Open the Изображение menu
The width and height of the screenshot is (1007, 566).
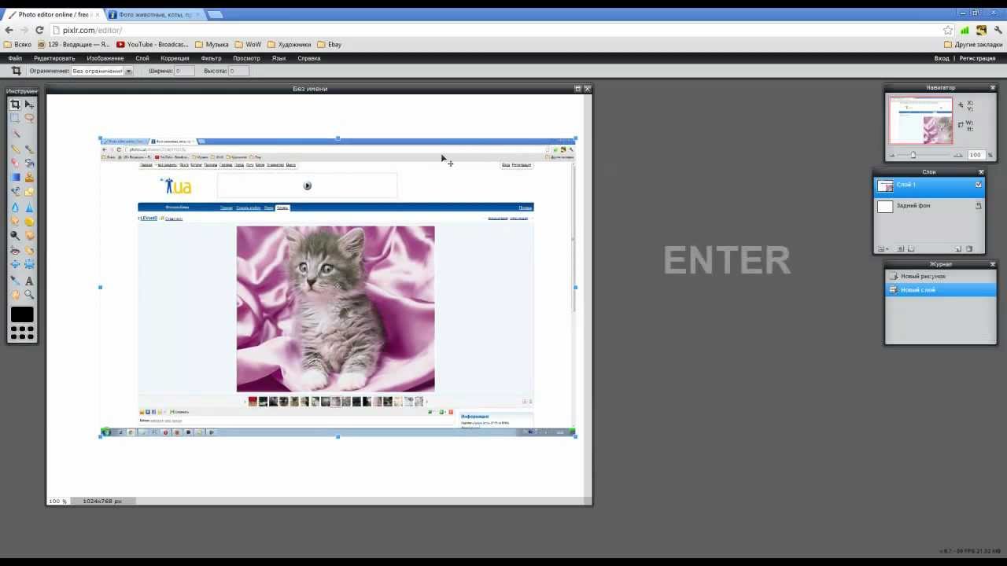[x=105, y=58]
